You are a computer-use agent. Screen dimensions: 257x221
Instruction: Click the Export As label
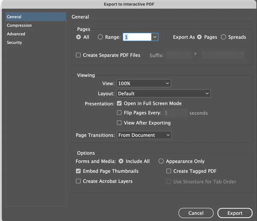point(184,37)
